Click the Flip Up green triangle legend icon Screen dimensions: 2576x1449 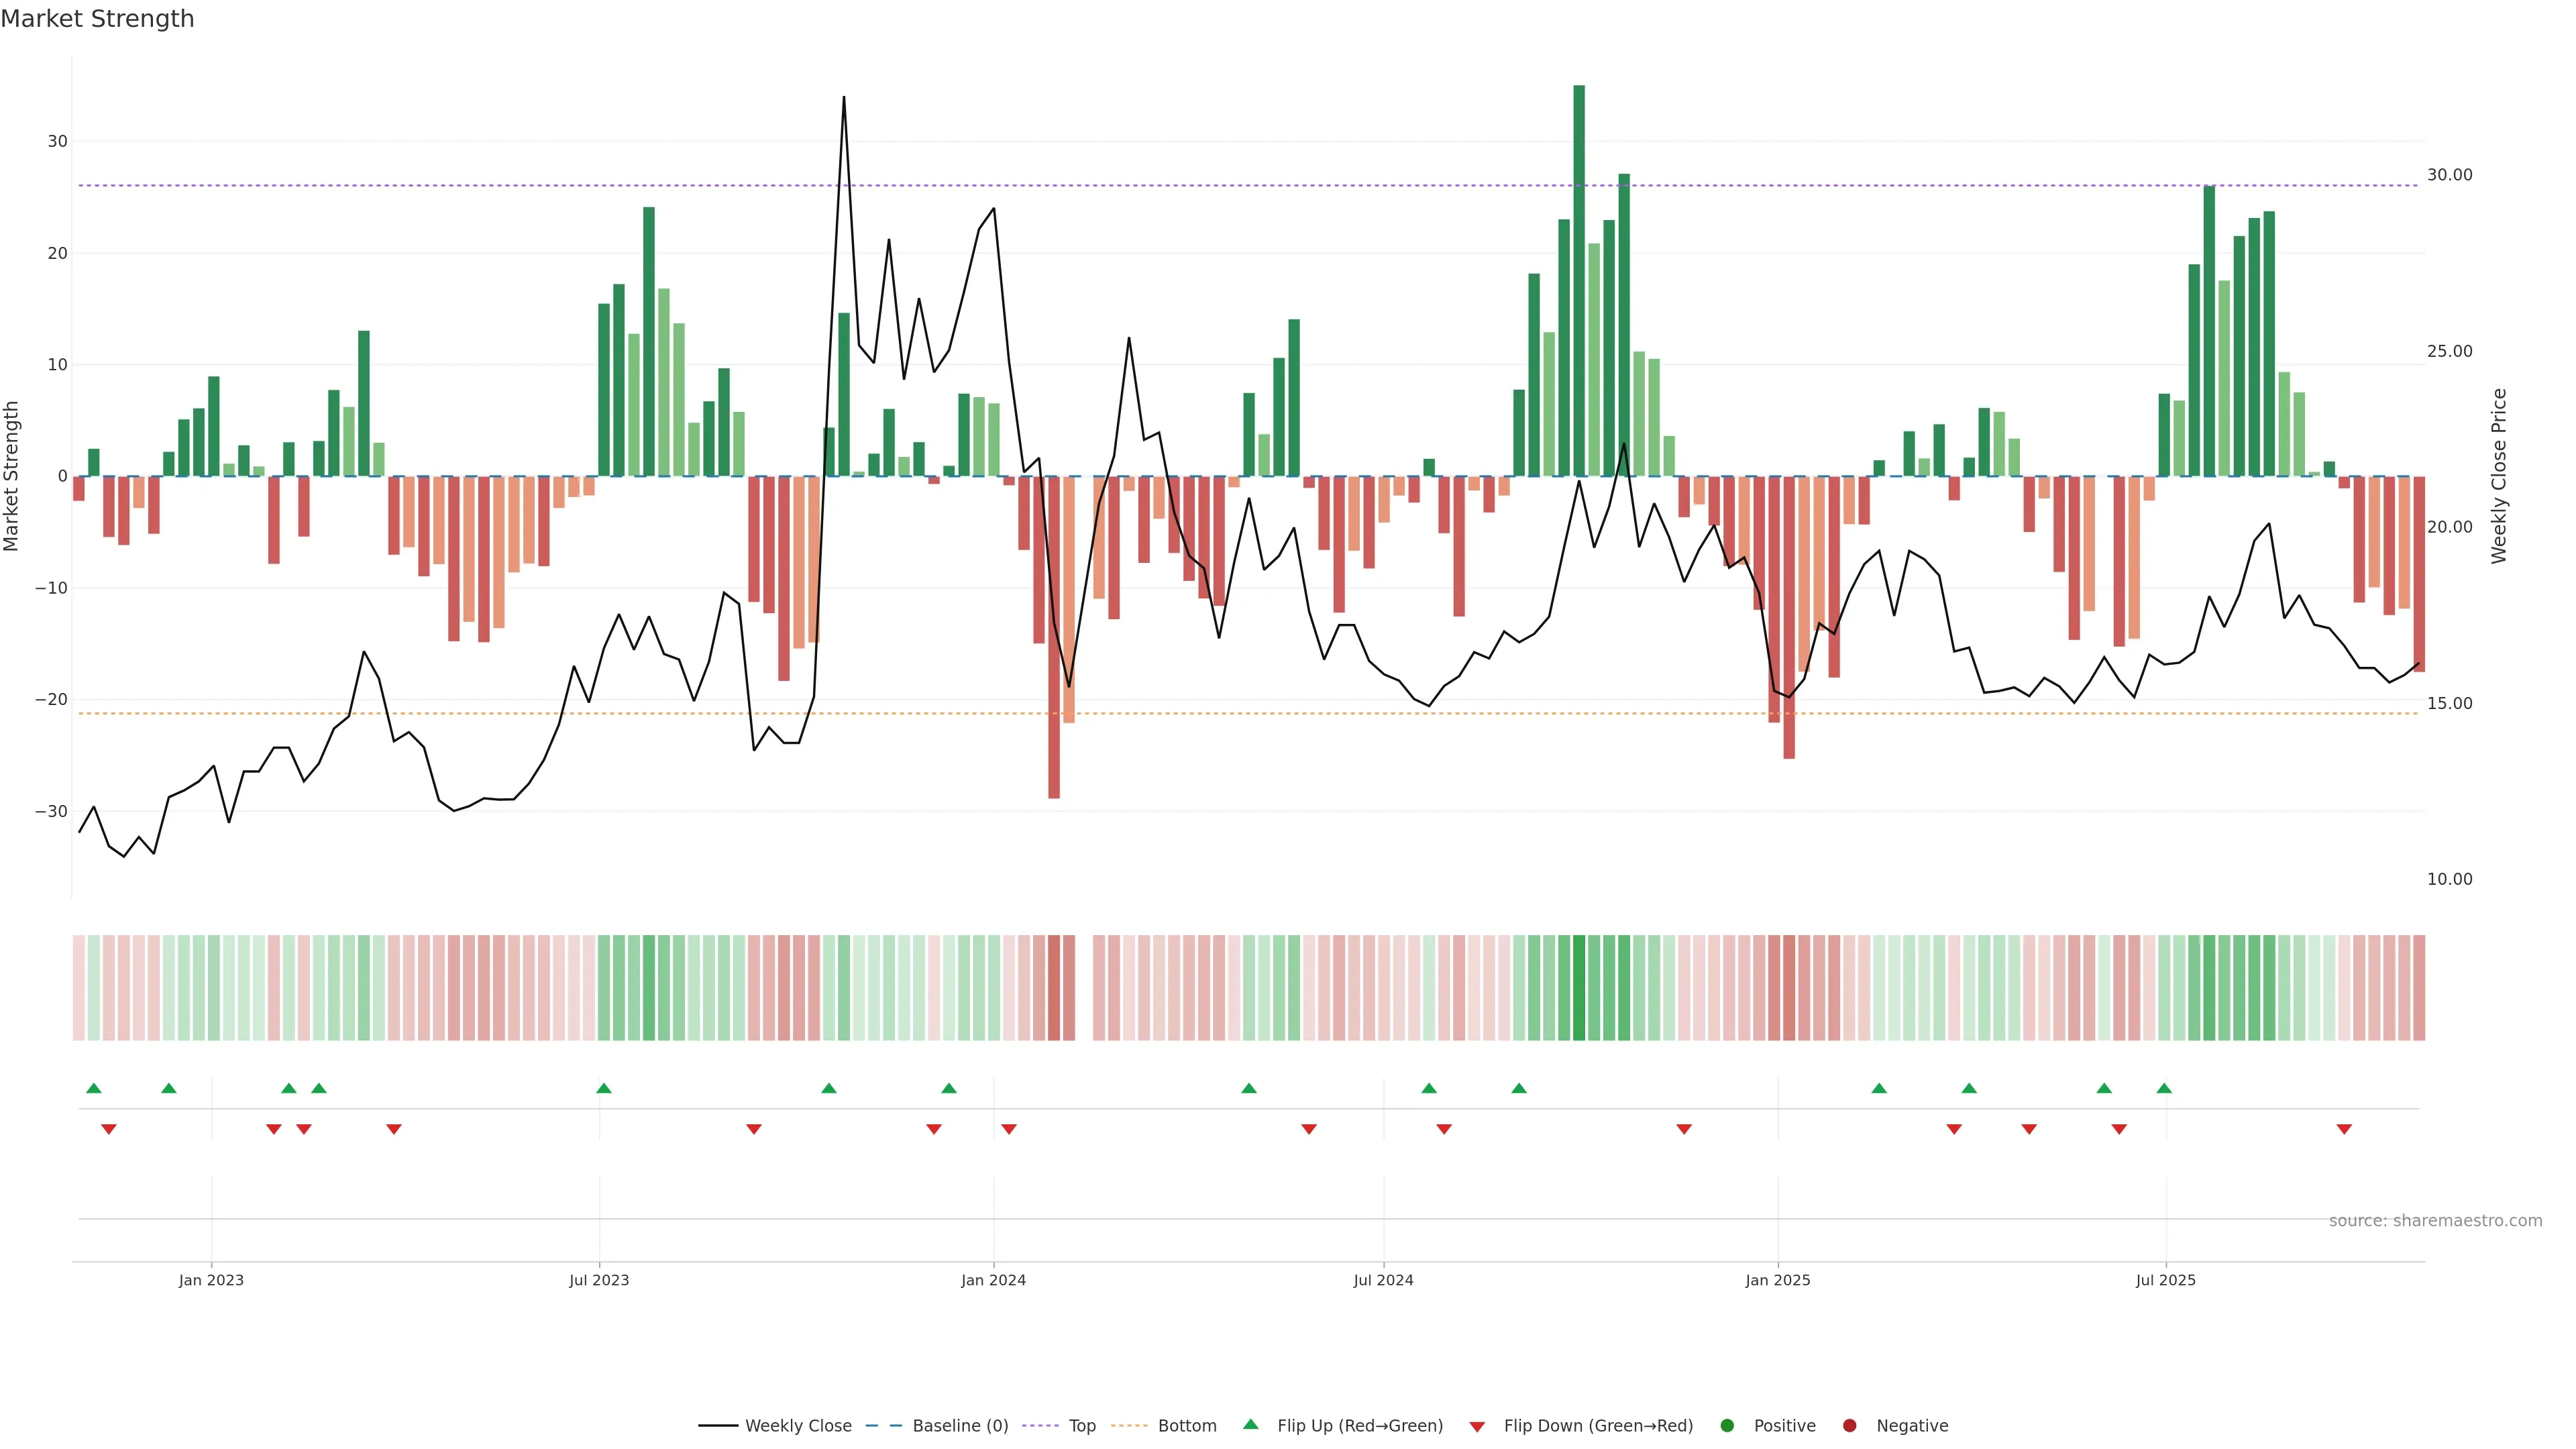click(x=1250, y=1424)
